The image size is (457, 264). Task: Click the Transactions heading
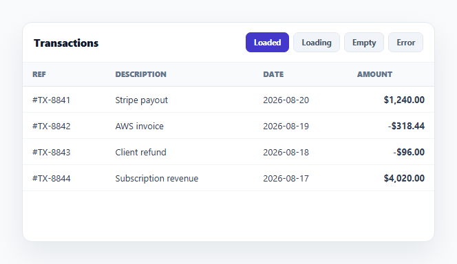(x=66, y=43)
